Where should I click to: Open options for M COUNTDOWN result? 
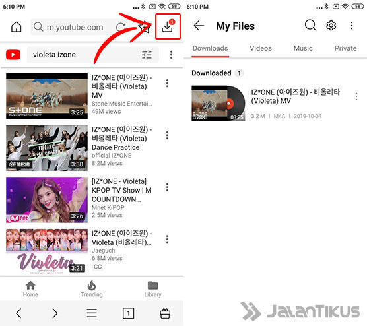point(167,187)
